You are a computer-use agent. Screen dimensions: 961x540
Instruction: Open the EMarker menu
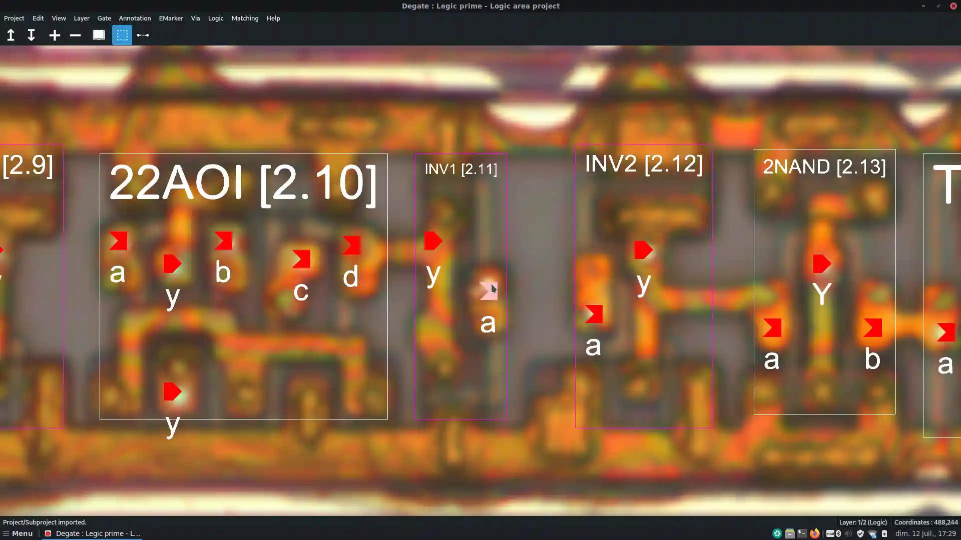click(171, 18)
